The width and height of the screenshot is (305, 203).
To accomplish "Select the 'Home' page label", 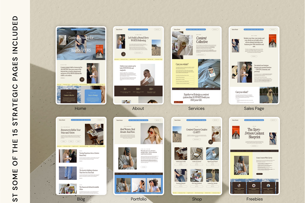I will (80, 108).
